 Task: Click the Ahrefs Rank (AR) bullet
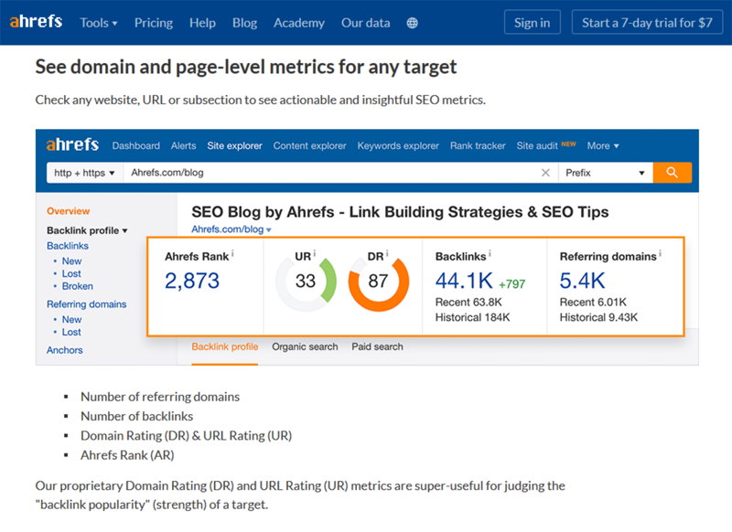pyautogui.click(x=127, y=455)
